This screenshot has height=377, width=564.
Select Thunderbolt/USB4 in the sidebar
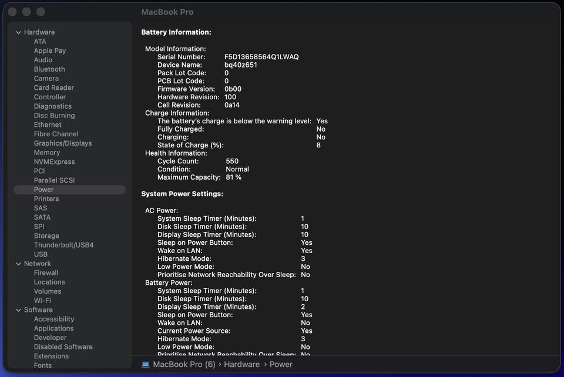click(x=63, y=245)
